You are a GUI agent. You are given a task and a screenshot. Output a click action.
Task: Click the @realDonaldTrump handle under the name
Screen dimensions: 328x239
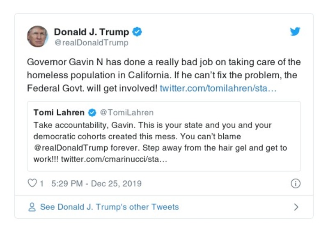coord(91,43)
